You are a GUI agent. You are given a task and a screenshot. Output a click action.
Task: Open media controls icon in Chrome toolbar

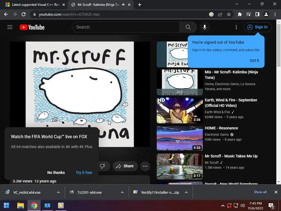point(249,14)
